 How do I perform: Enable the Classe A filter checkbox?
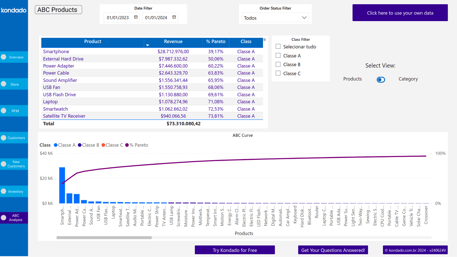pos(278,55)
